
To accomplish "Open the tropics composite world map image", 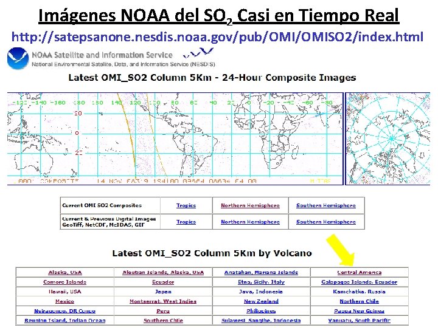I will (x=175, y=138).
